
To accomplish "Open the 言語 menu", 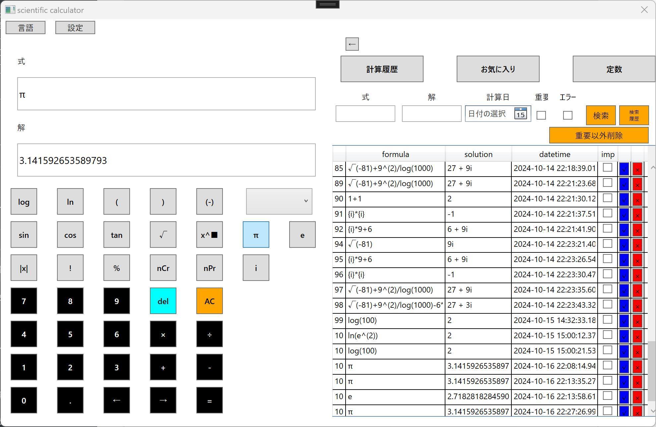I will pyautogui.click(x=26, y=27).
